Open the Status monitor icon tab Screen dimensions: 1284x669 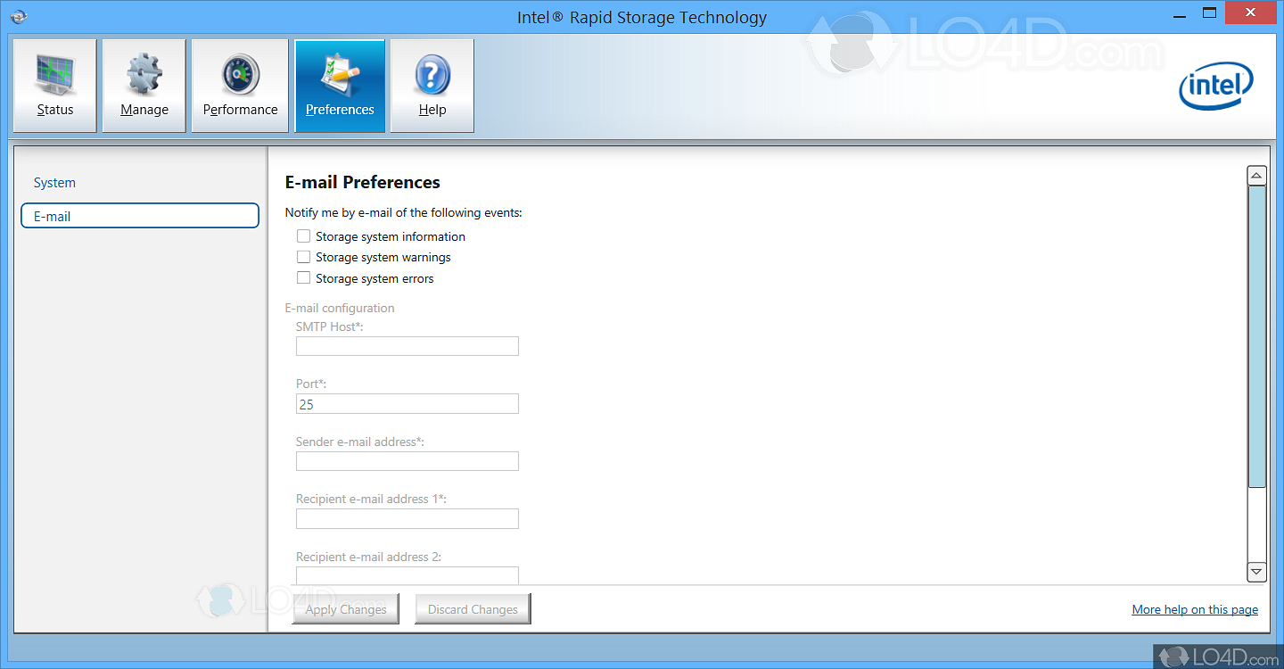click(x=55, y=86)
